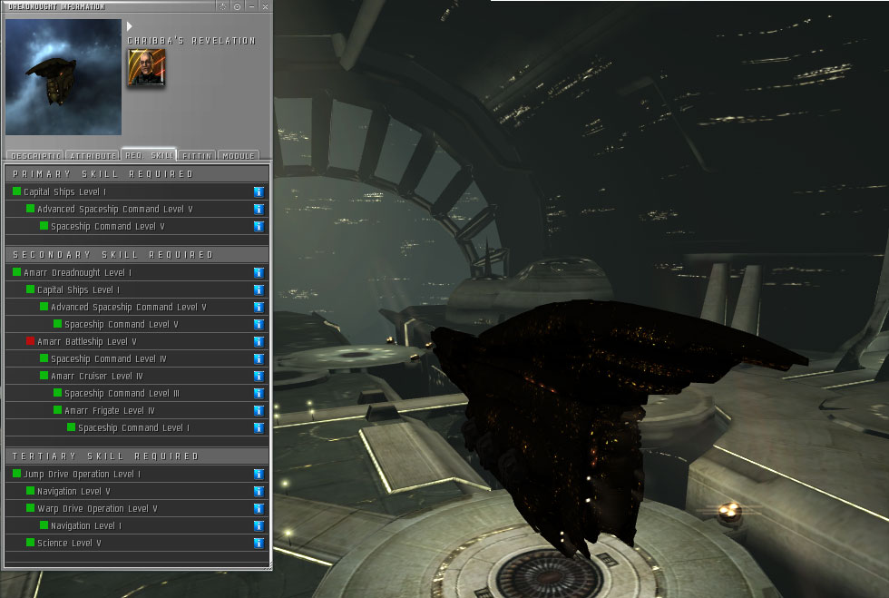Click the Secondary Skill Required header
Screen dimensions: 889x598
click(x=137, y=255)
